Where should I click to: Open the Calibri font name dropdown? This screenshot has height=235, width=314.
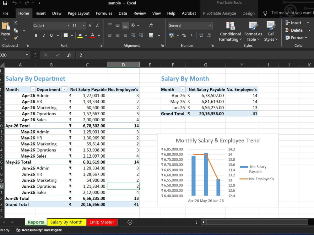[68, 25]
